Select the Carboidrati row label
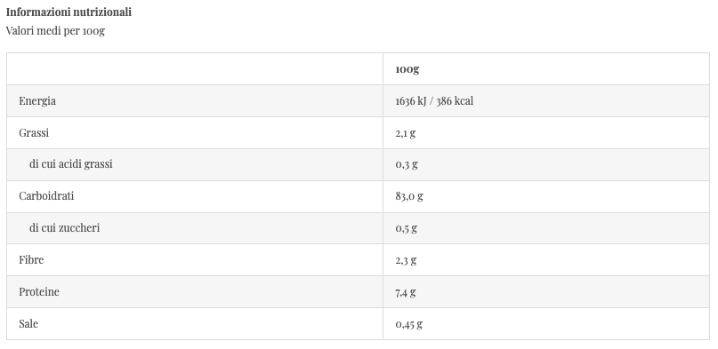718x349 pixels. [46, 196]
